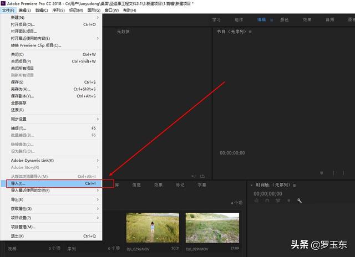Screen dimensions: 355x257
Task: Open the 序列(S) menu
Action: point(58,10)
